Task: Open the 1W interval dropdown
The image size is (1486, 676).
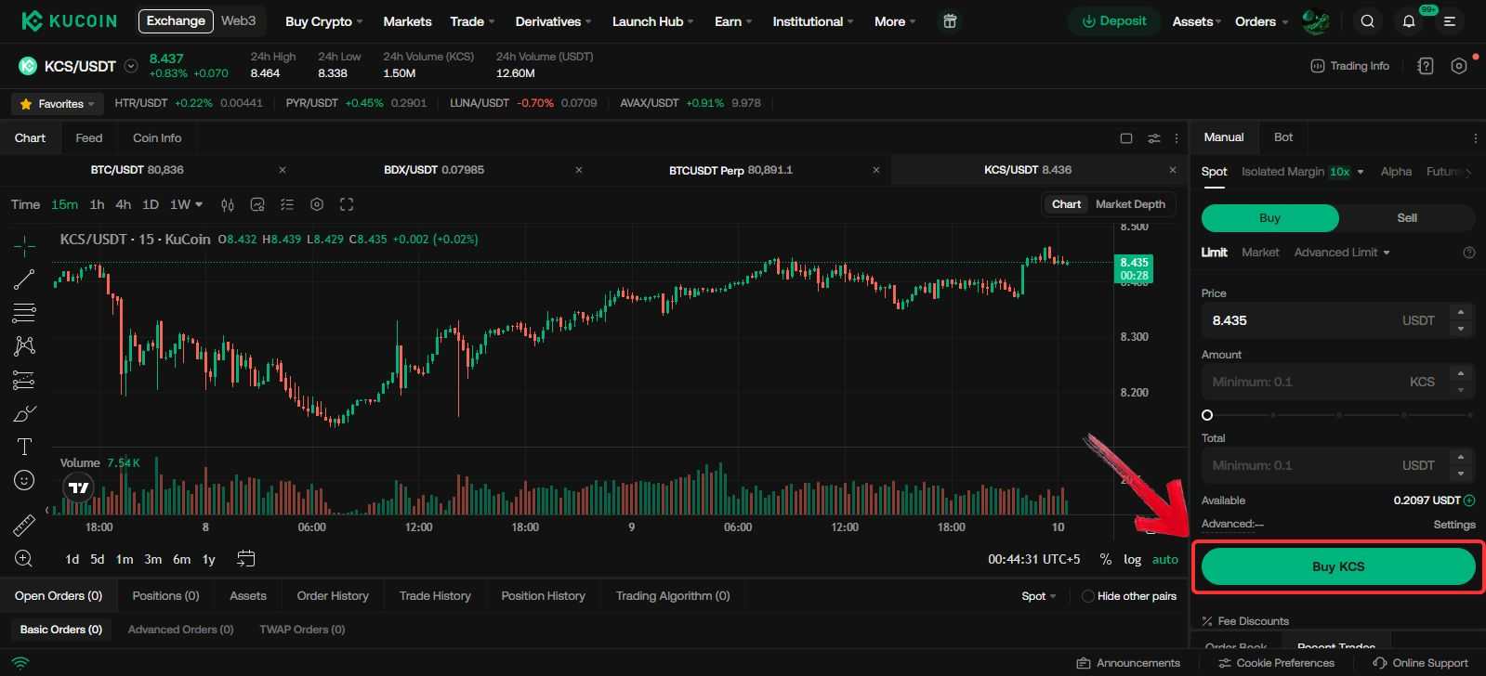Action: click(x=187, y=204)
